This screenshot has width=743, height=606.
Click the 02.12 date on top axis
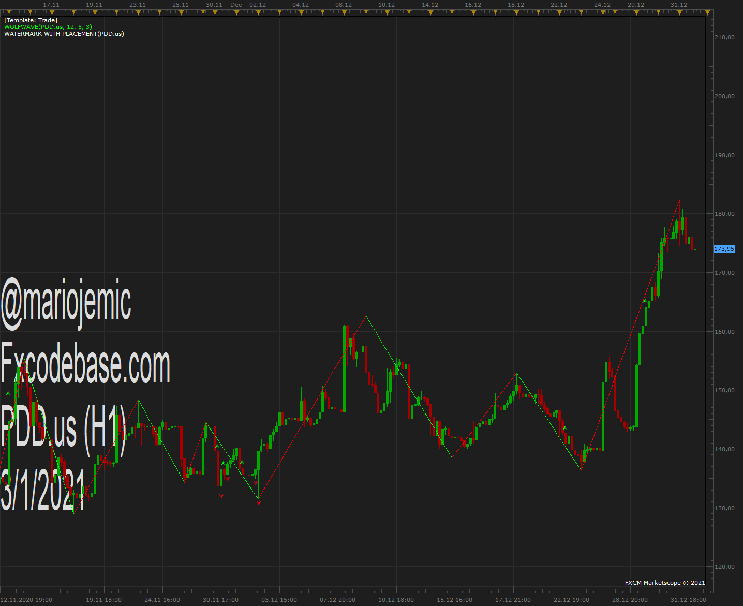coord(258,5)
